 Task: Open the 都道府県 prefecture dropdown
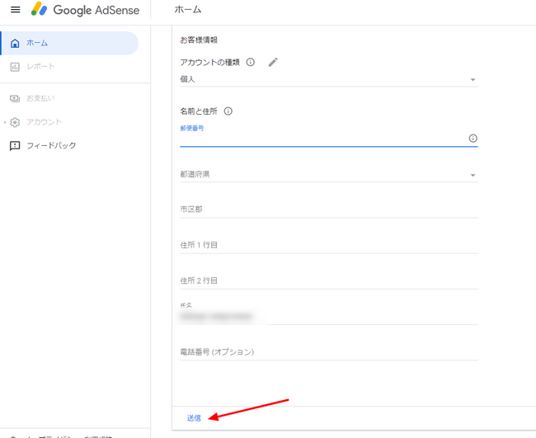329,175
